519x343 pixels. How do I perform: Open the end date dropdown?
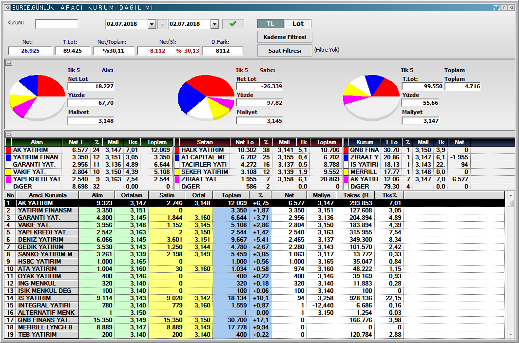pyautogui.click(x=214, y=24)
